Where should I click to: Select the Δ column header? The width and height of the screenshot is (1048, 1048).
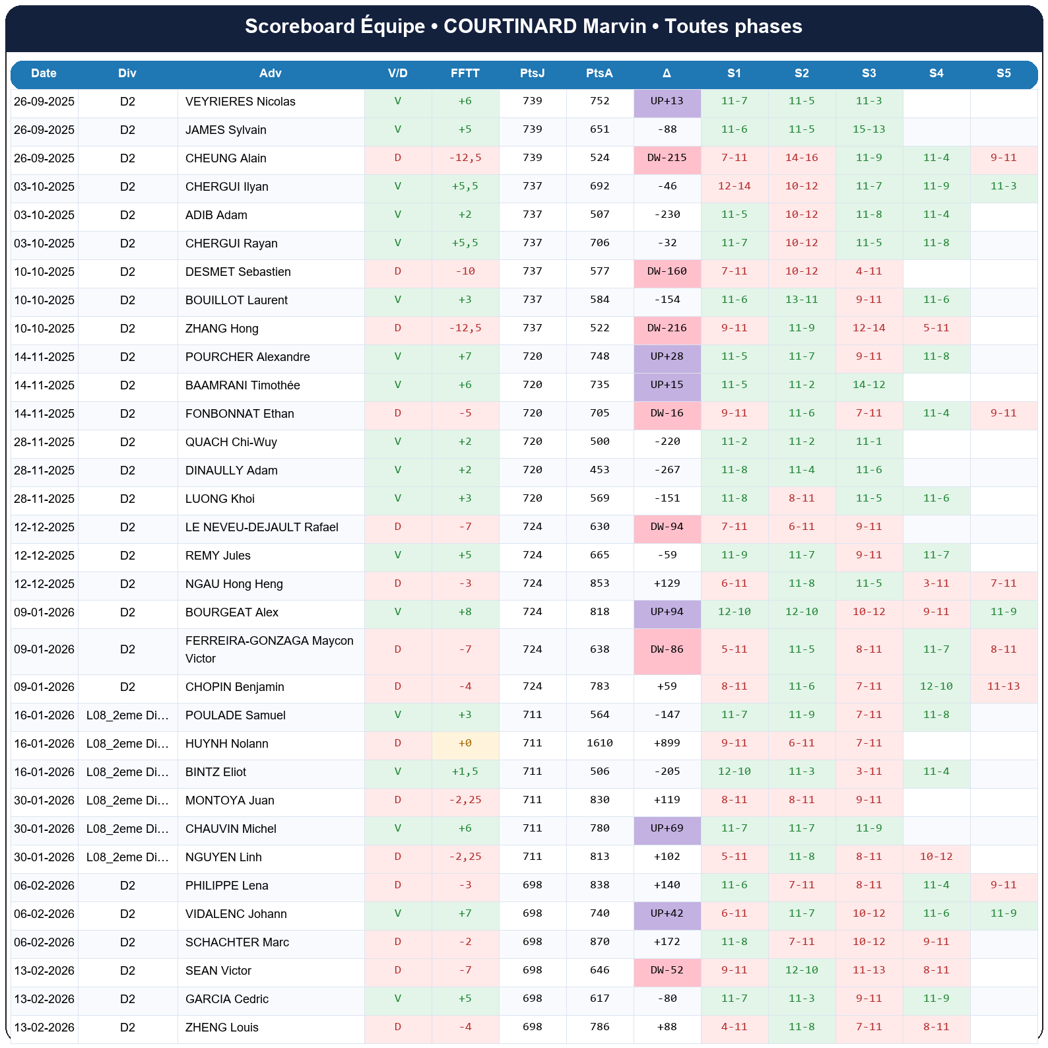[667, 73]
